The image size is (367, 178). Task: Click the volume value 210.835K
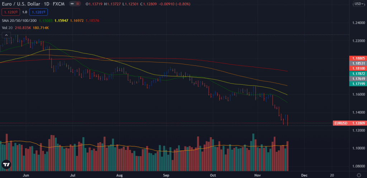tap(23, 28)
